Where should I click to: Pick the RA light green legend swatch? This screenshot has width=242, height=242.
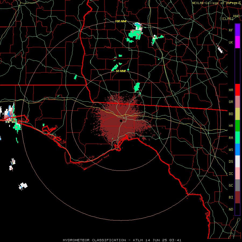[237, 138]
